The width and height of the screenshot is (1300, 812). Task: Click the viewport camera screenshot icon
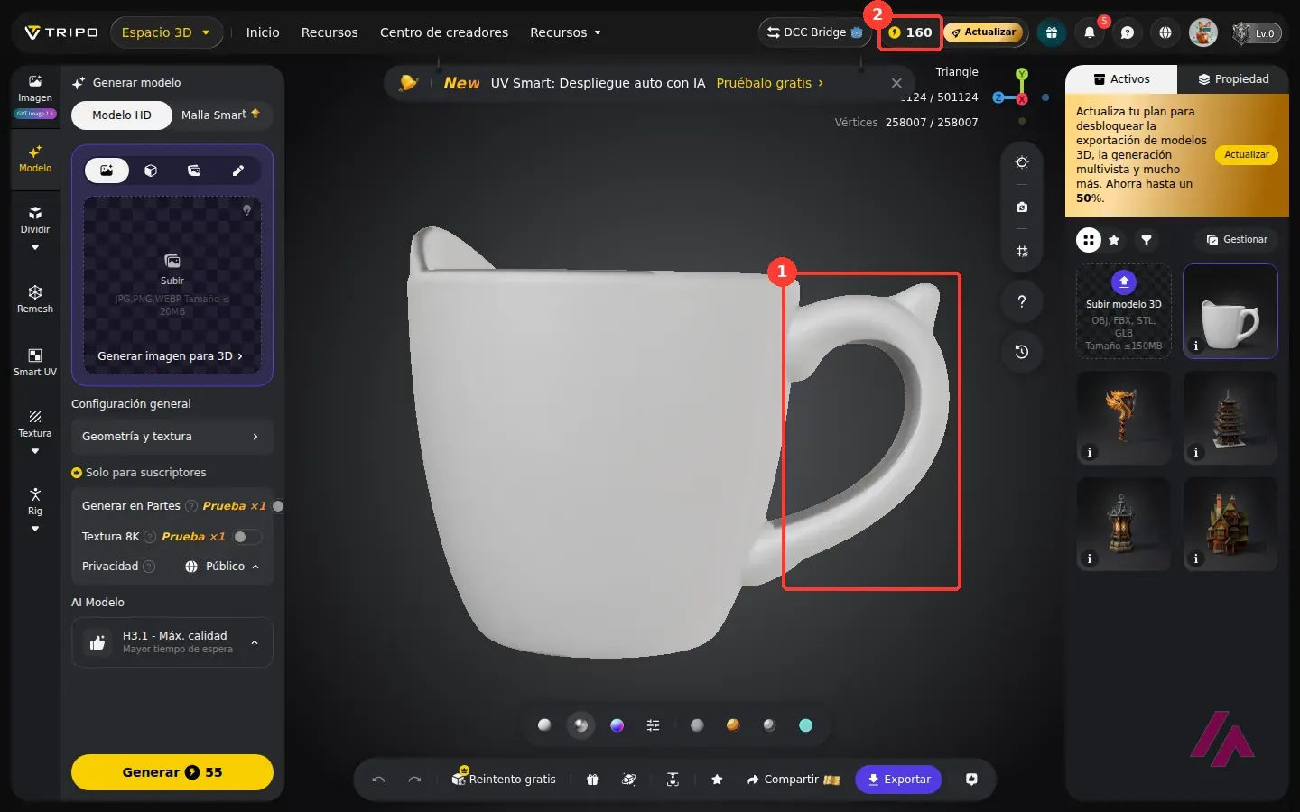tap(1022, 207)
